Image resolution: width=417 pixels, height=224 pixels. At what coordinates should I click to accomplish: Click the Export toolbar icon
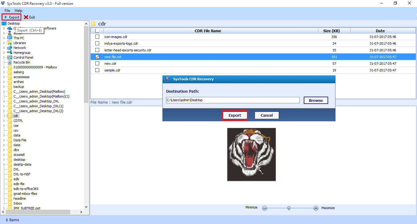click(11, 17)
